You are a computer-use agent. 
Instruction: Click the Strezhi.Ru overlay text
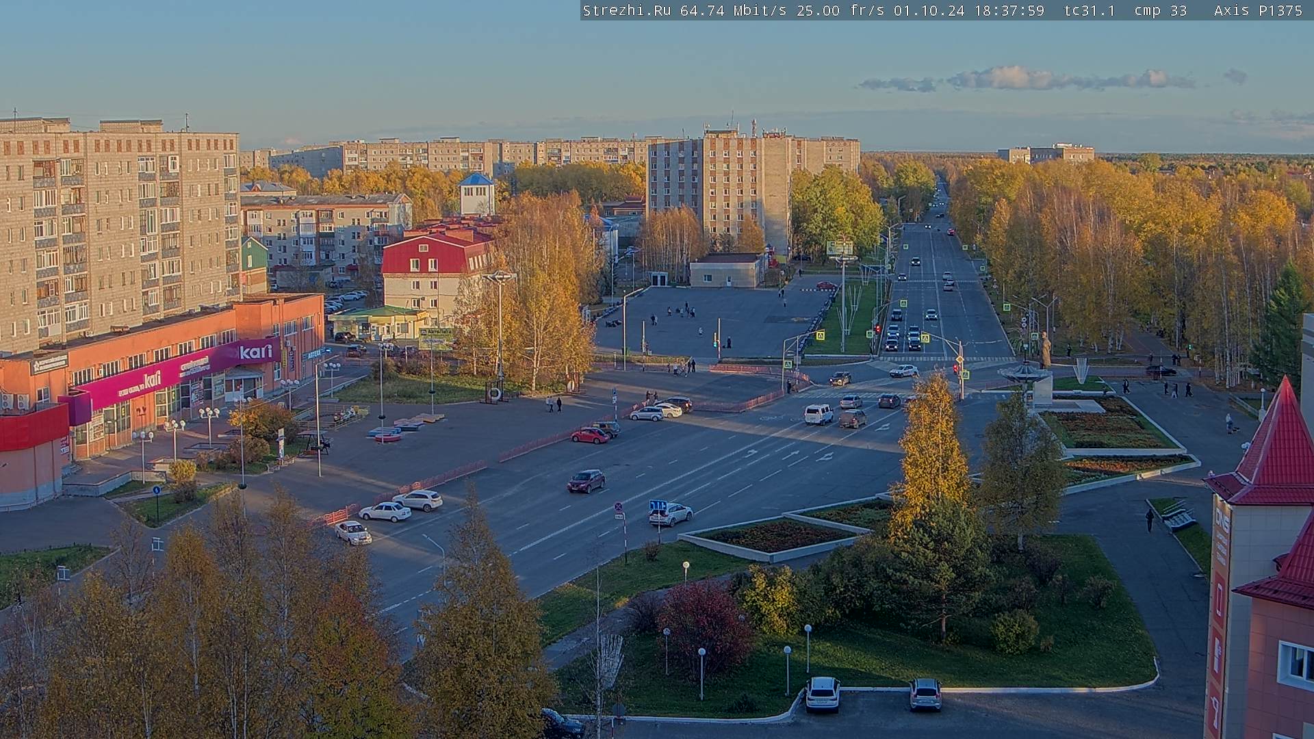coord(627,10)
